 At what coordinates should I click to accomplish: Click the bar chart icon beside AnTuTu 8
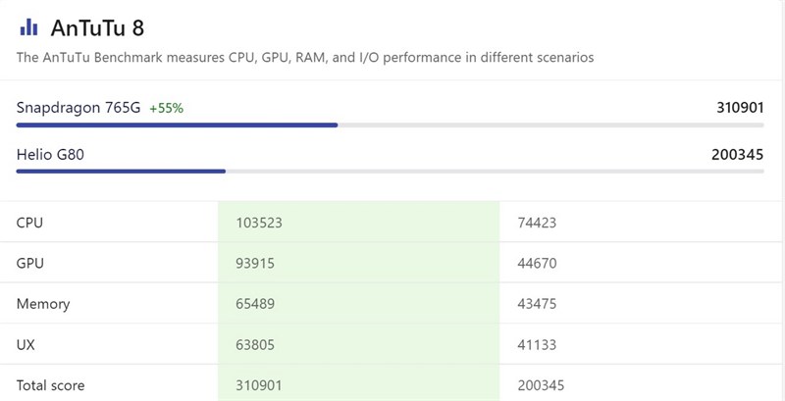coord(28,27)
